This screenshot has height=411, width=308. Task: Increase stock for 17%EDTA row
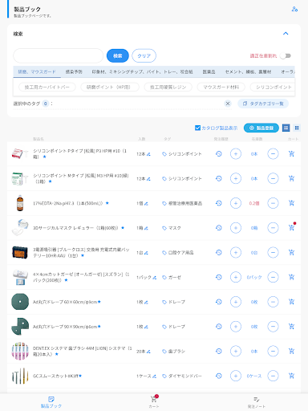(236, 203)
